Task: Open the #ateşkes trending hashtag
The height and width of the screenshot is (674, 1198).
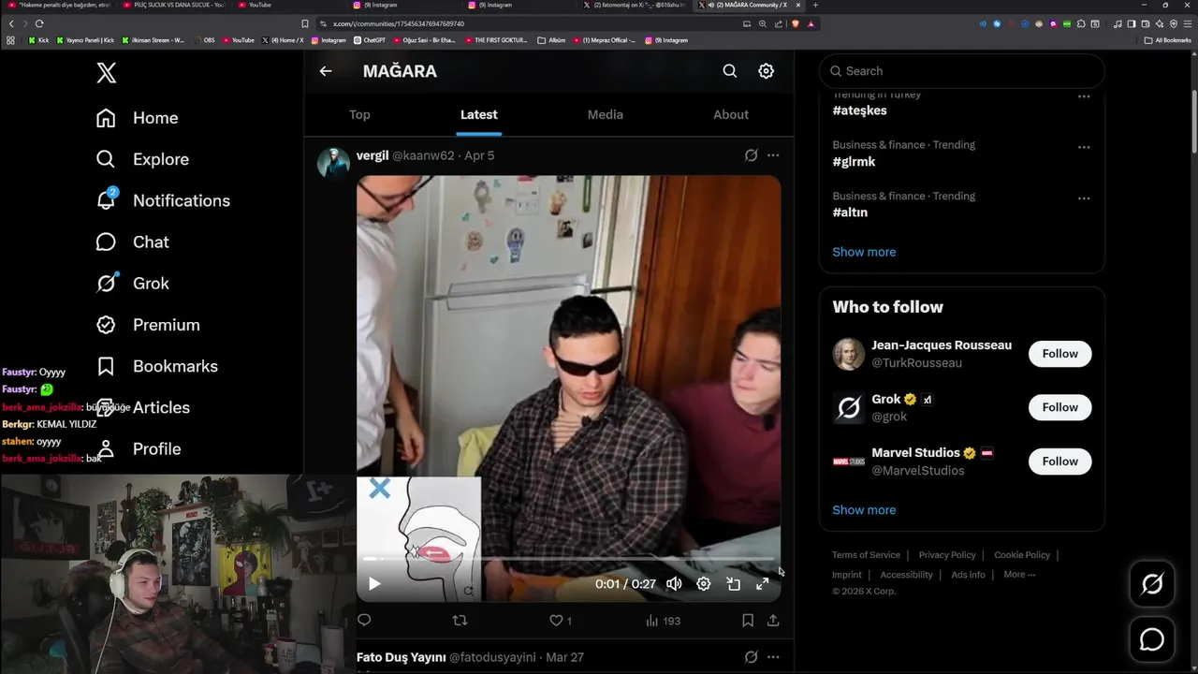Action: (859, 110)
